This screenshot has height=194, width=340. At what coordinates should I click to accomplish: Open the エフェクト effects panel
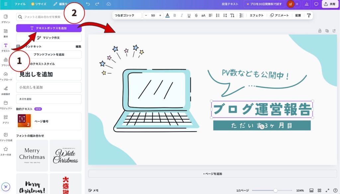pos(257,15)
